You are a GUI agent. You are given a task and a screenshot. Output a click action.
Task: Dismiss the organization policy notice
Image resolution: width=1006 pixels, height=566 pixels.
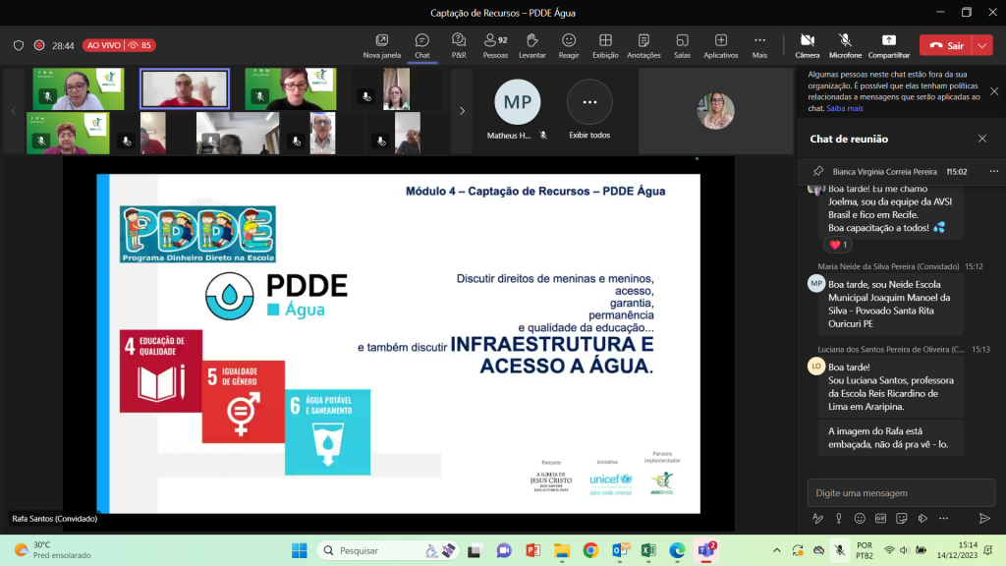994,91
